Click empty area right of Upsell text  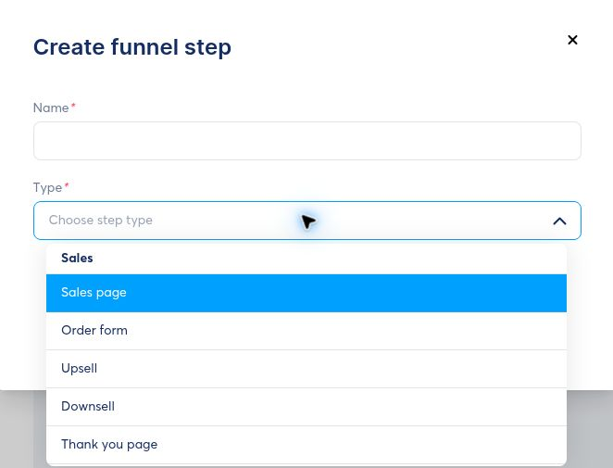(x=332, y=369)
